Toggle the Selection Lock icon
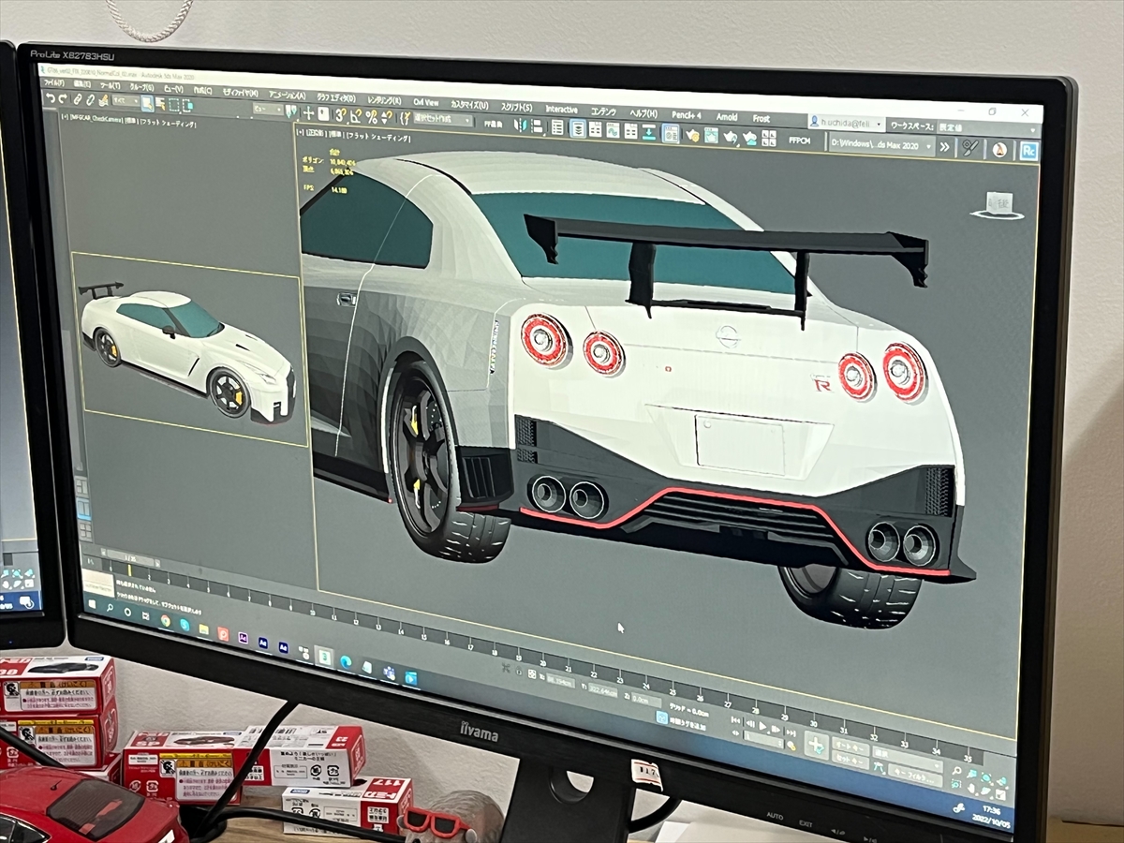Screen dimensions: 1124x843 point(518,672)
